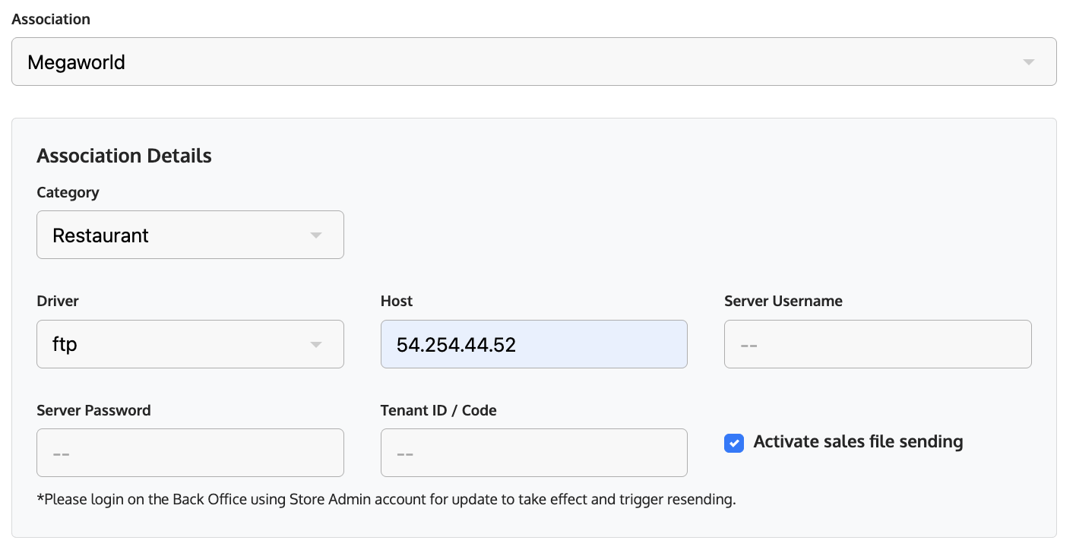1076x553 pixels.
Task: Click into the Server Username input
Action: [877, 344]
